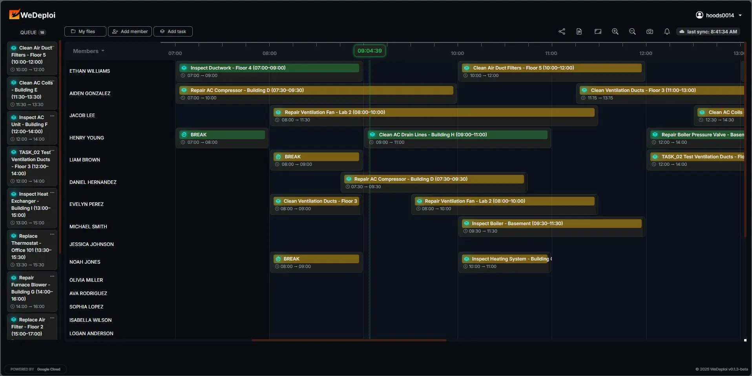This screenshot has height=376, width=752.
Task: Zoom in on the timeline
Action: tap(615, 31)
